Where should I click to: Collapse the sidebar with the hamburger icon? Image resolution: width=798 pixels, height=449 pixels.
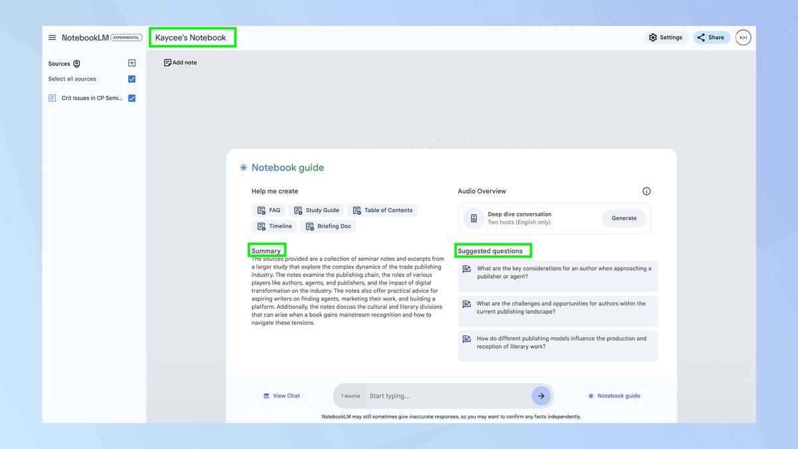52,37
